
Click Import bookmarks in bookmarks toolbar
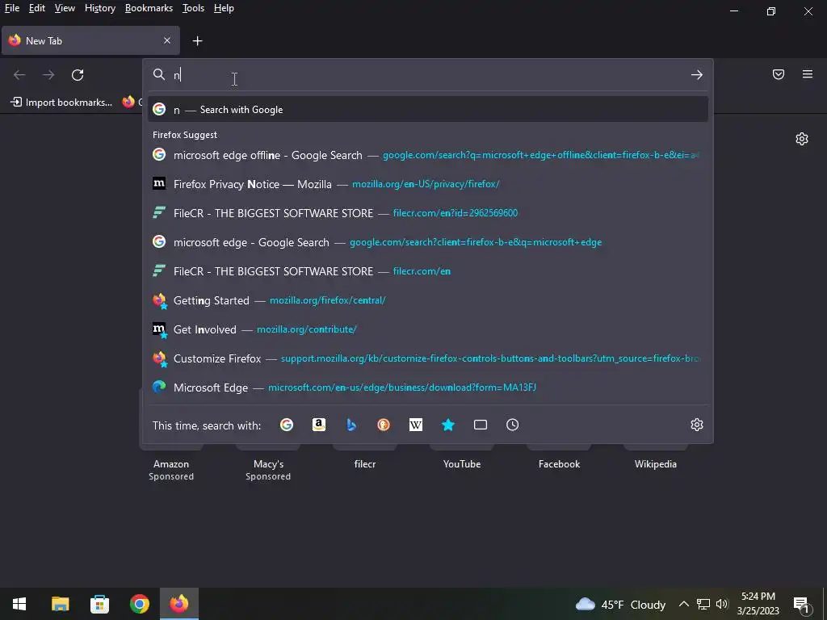(61, 103)
